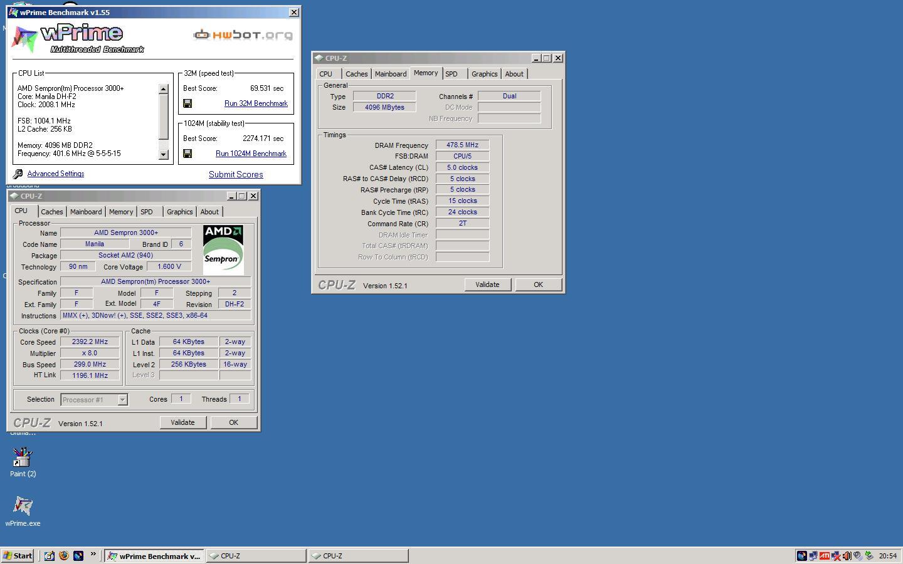
Task: Activate the first CPU-Z taskbar button
Action: (256, 556)
